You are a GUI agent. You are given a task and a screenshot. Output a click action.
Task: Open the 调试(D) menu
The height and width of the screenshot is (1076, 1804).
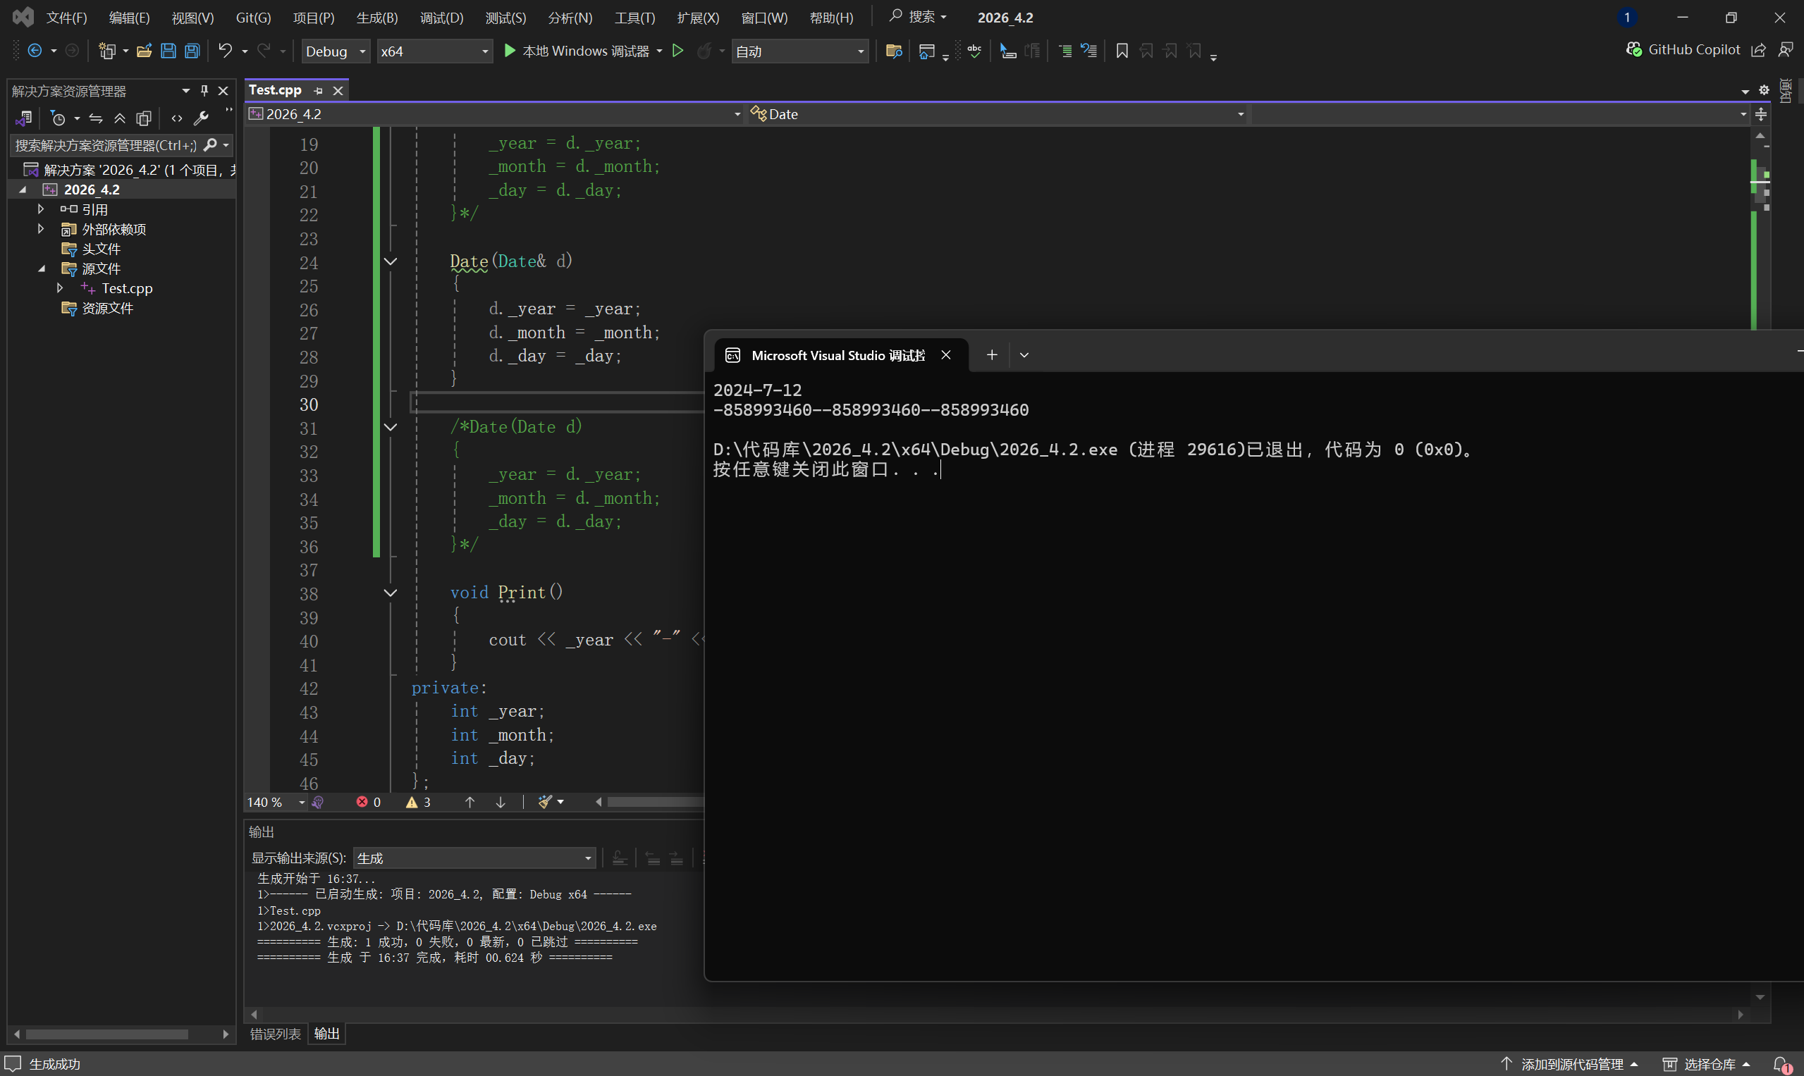point(441,18)
